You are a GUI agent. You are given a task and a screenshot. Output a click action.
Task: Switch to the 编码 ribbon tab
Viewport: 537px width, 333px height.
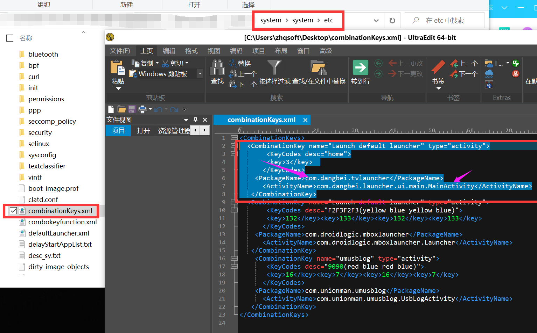point(236,51)
